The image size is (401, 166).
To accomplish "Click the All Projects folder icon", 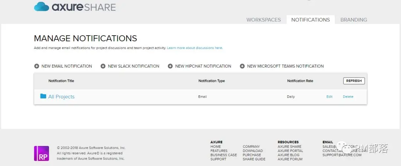I will coord(43,96).
